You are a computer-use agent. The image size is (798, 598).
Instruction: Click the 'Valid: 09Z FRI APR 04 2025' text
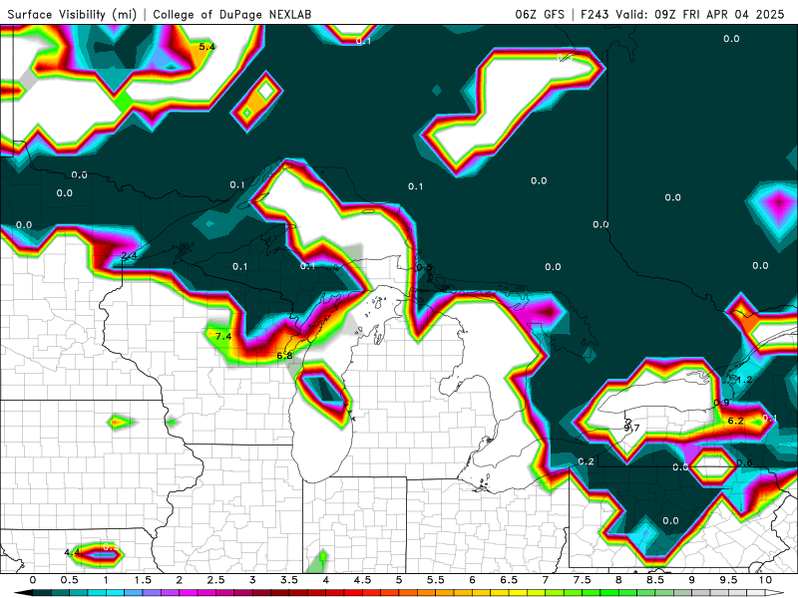[x=700, y=14]
